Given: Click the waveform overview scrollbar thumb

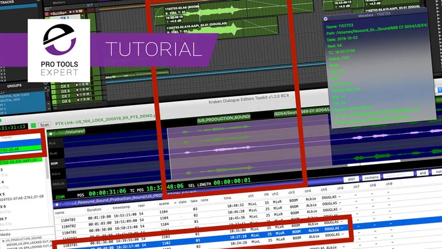Looking at the screenshot, I should (374, 162).
